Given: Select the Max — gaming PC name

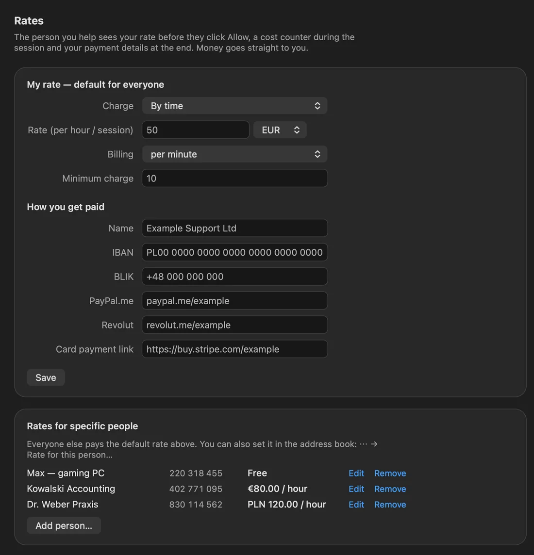Looking at the screenshot, I should (66, 473).
